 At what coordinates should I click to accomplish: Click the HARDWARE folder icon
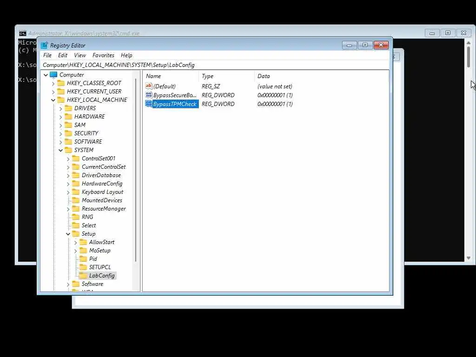69,117
